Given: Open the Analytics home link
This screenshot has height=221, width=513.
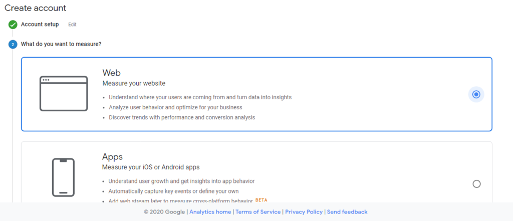Looking at the screenshot, I should [x=210, y=212].
